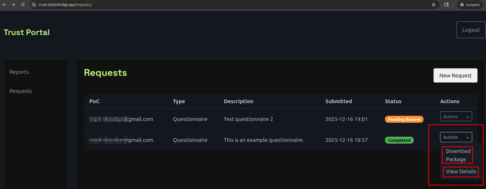Open the tab search icon near Incognito
Viewport: 486px width, 189px height.
[446, 5]
